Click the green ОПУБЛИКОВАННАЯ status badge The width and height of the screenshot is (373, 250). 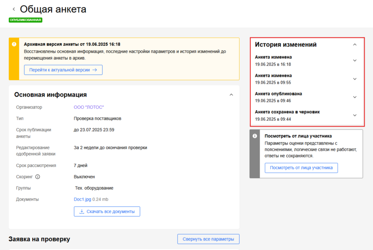click(x=26, y=20)
